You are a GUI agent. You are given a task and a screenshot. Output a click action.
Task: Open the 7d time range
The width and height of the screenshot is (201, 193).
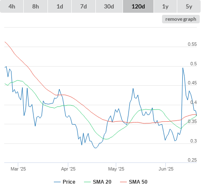[x=84, y=6]
